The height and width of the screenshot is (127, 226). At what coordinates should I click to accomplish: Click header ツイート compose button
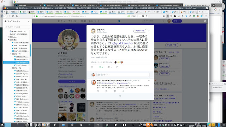(x=177, y=21)
